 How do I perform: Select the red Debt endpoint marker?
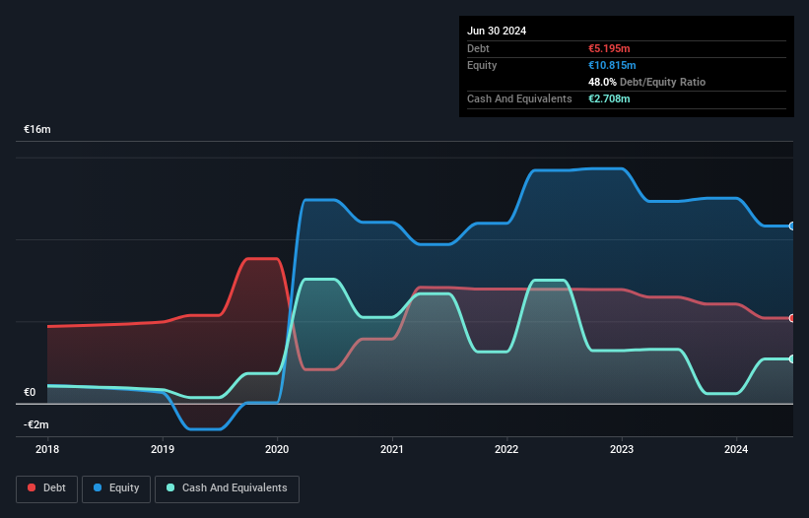click(792, 318)
